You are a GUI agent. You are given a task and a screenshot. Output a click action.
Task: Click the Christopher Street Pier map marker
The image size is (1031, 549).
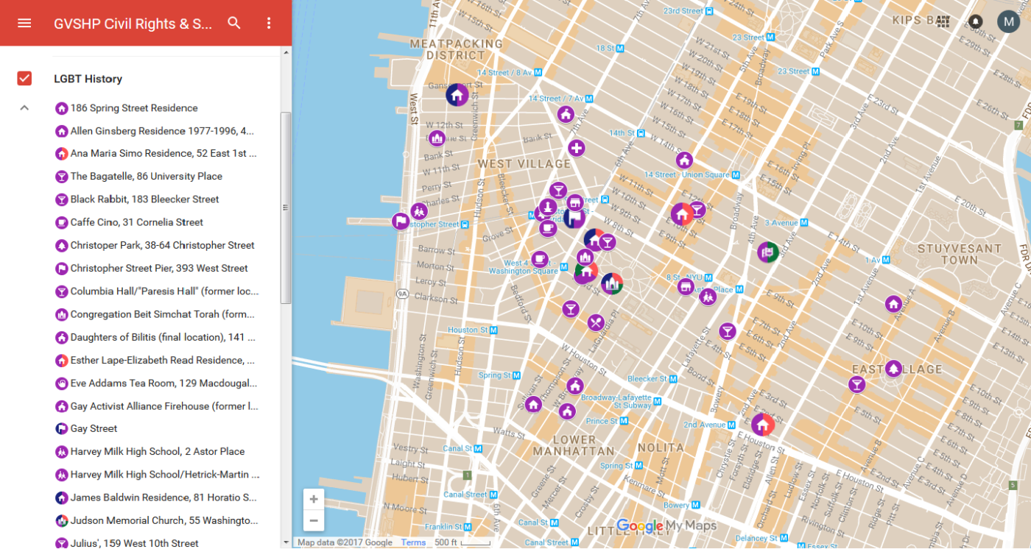click(x=400, y=219)
